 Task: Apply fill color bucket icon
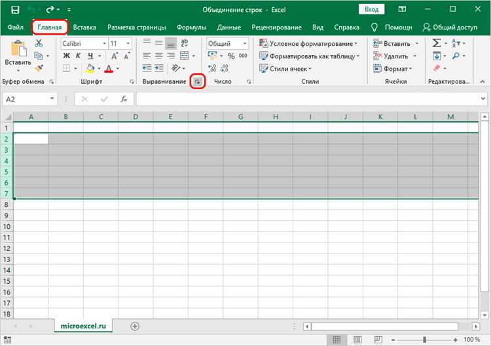[x=90, y=68]
